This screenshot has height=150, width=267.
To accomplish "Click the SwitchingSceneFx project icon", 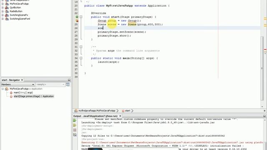I will 7,15.
